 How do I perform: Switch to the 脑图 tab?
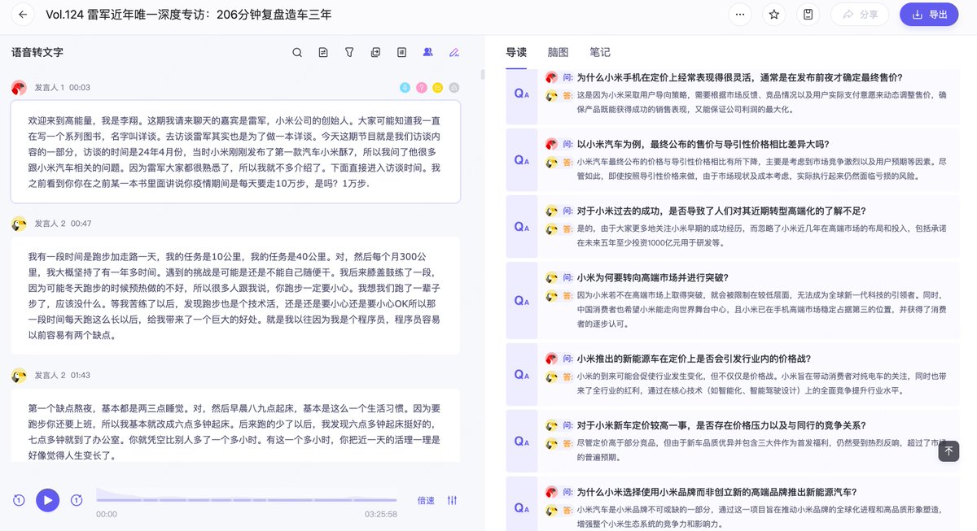point(558,52)
